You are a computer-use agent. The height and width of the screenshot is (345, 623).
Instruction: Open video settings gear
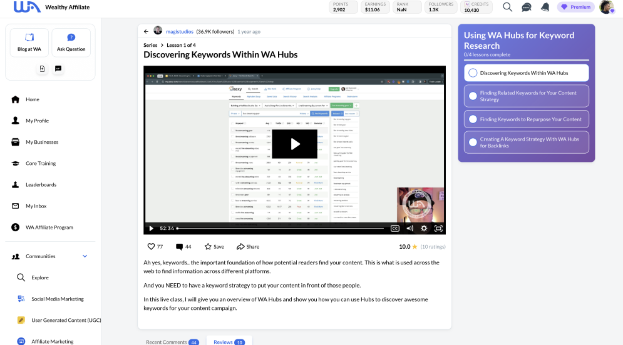point(424,228)
